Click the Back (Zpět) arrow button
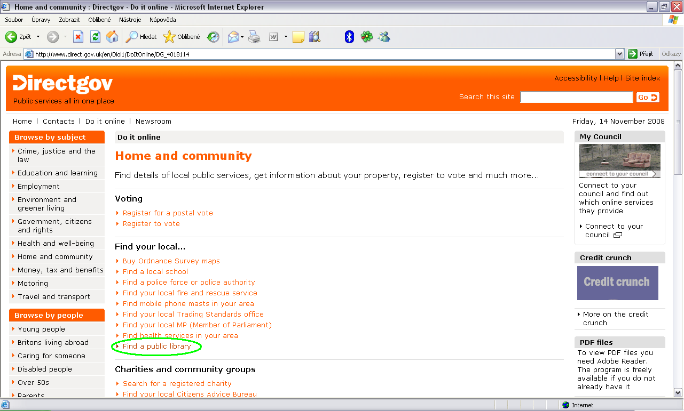Screen dimensions: 684x411 coord(19,37)
